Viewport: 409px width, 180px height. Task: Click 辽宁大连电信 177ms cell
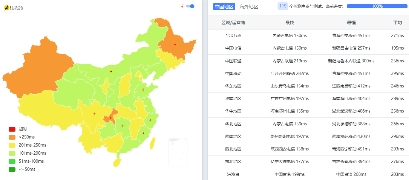(289, 161)
